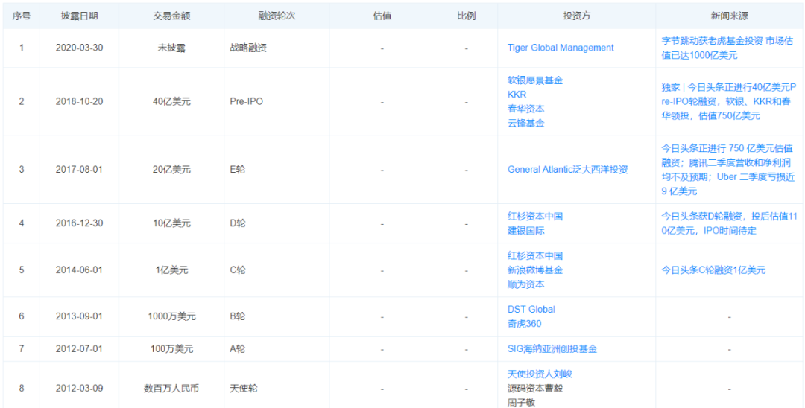The image size is (805, 408).
Task: Open 新浪微博基金 investor link
Action: coord(534,270)
